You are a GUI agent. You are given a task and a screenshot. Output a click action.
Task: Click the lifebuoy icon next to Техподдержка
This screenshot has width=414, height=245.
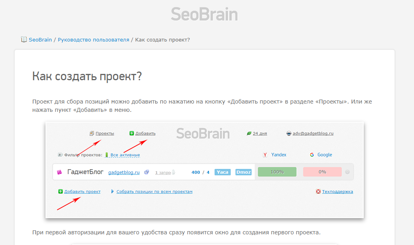click(318, 191)
